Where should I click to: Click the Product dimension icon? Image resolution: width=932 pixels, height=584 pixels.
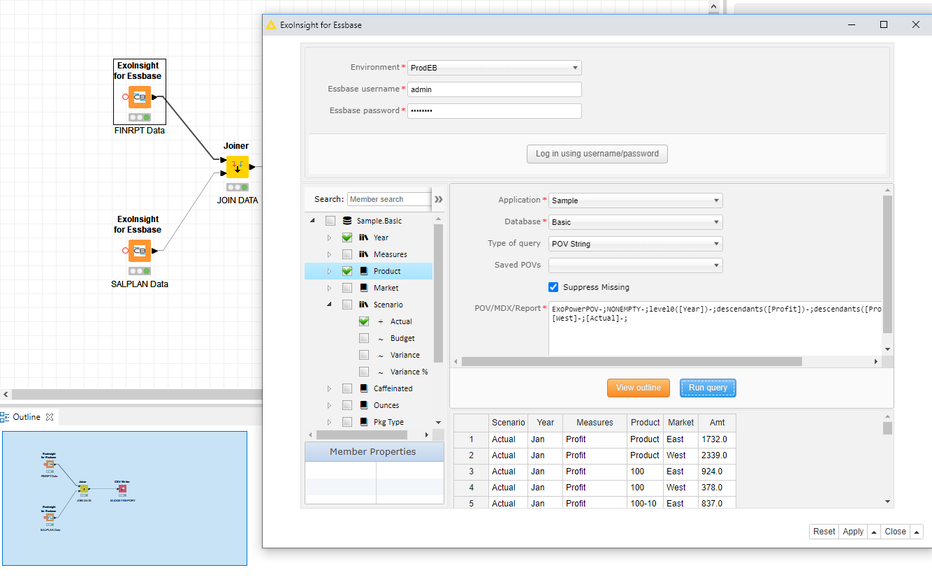[363, 271]
